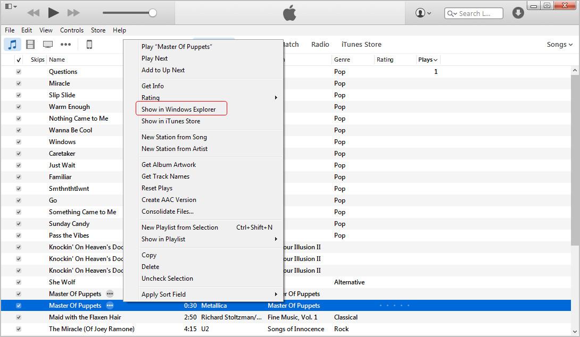Image resolution: width=580 pixels, height=337 pixels.
Task: Open the TV Shows library icon
Action: coord(48,45)
